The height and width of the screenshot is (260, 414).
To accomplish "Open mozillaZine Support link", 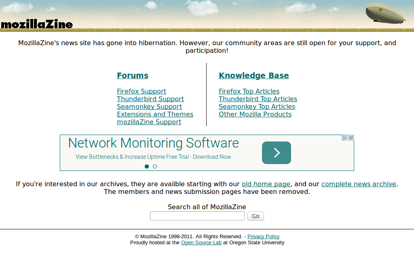I will (x=149, y=122).
